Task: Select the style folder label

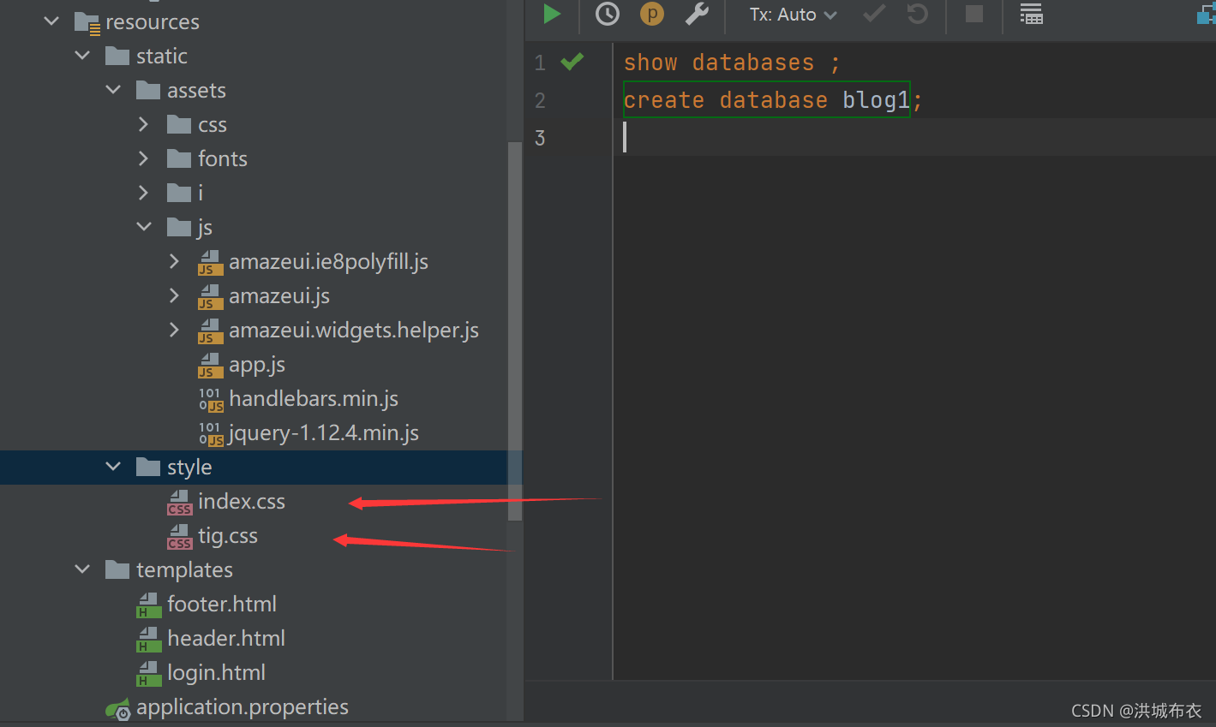Action: point(189,468)
